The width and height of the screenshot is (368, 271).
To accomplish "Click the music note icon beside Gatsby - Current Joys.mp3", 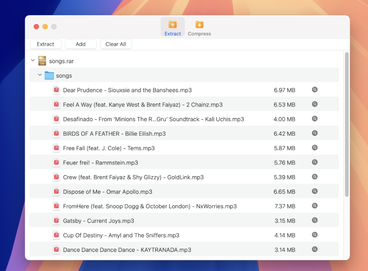I will (56, 221).
